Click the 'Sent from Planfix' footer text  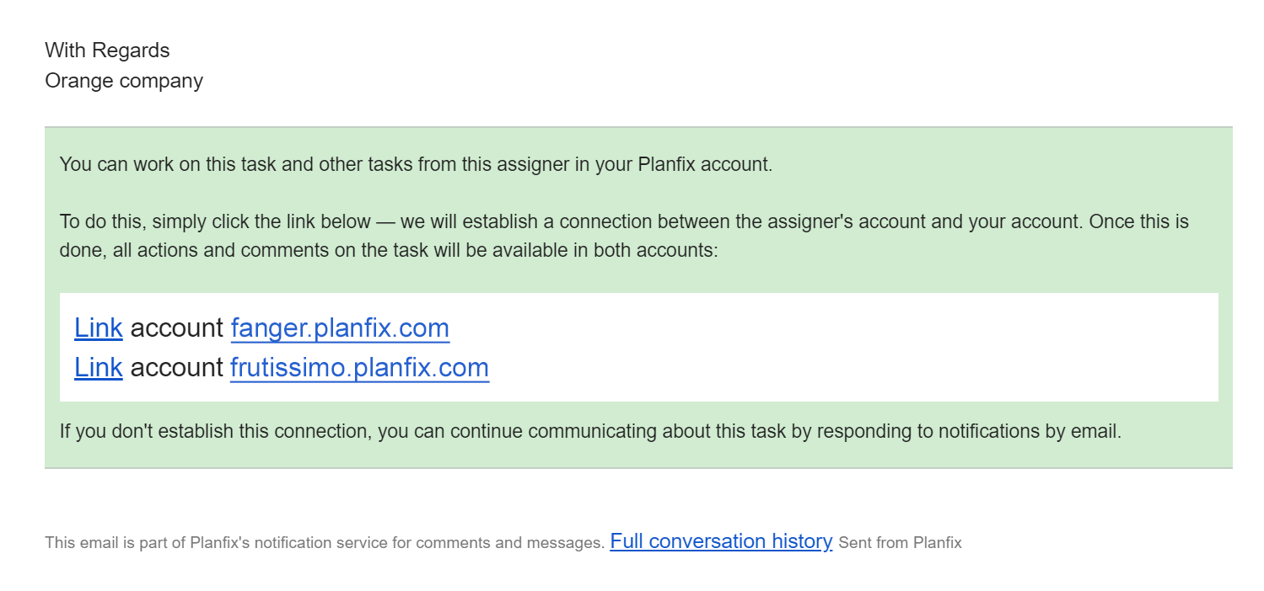pos(900,543)
